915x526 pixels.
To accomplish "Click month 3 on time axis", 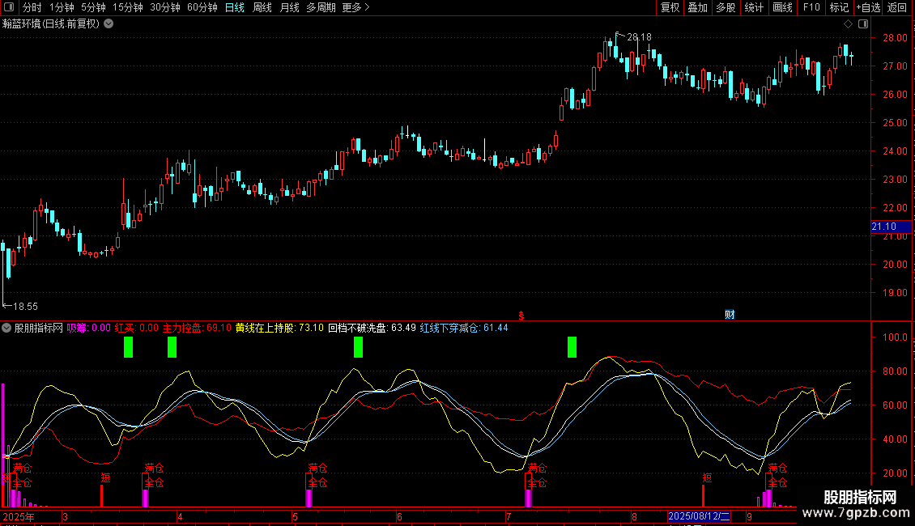I will pyautogui.click(x=65, y=516).
